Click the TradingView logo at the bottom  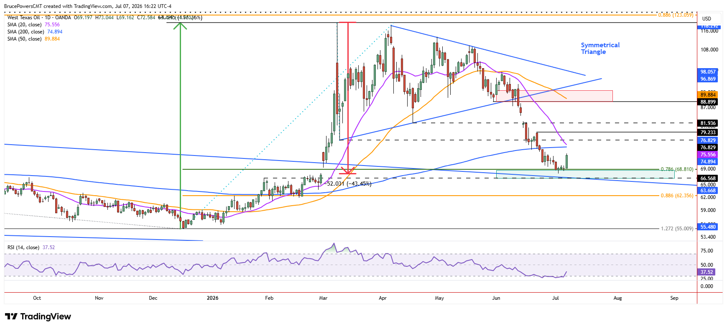[x=38, y=316]
